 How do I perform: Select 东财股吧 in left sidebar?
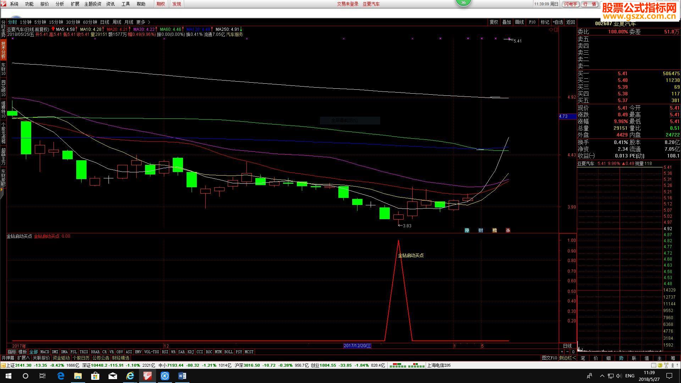(3, 178)
